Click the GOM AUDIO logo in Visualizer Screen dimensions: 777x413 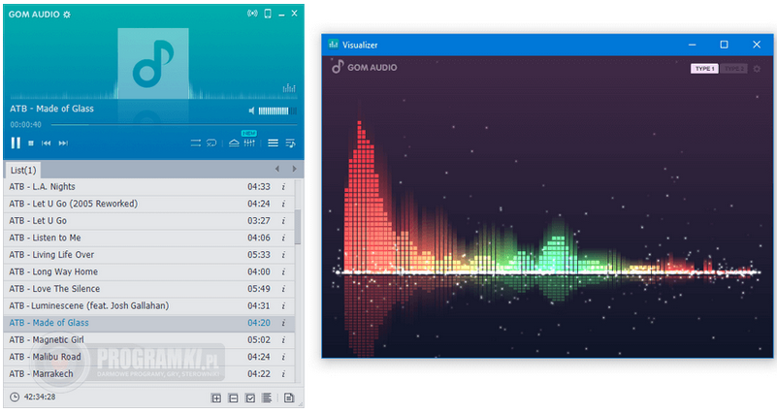(x=364, y=67)
